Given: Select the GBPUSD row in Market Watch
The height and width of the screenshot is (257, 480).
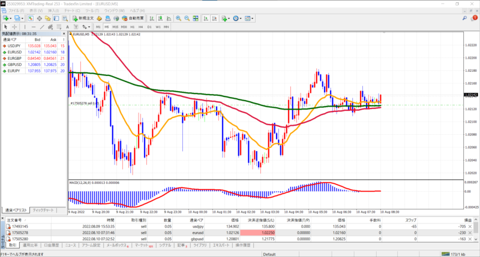Looking at the screenshot, I should [x=34, y=65].
